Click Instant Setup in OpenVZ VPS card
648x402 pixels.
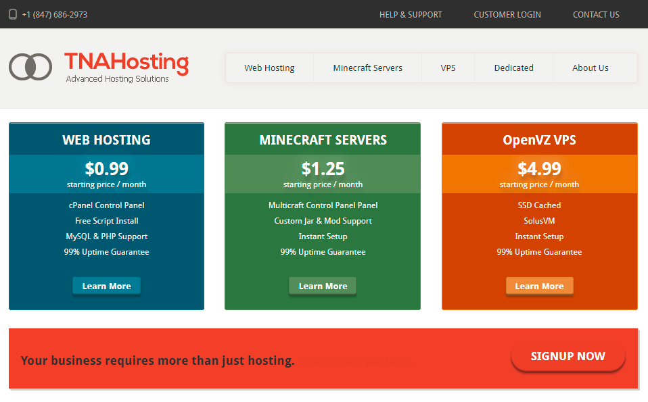[x=539, y=236]
